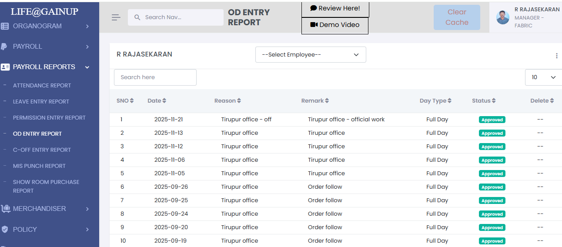Sort table by SNO column arrows
The height and width of the screenshot is (247, 562).
[x=131, y=101]
